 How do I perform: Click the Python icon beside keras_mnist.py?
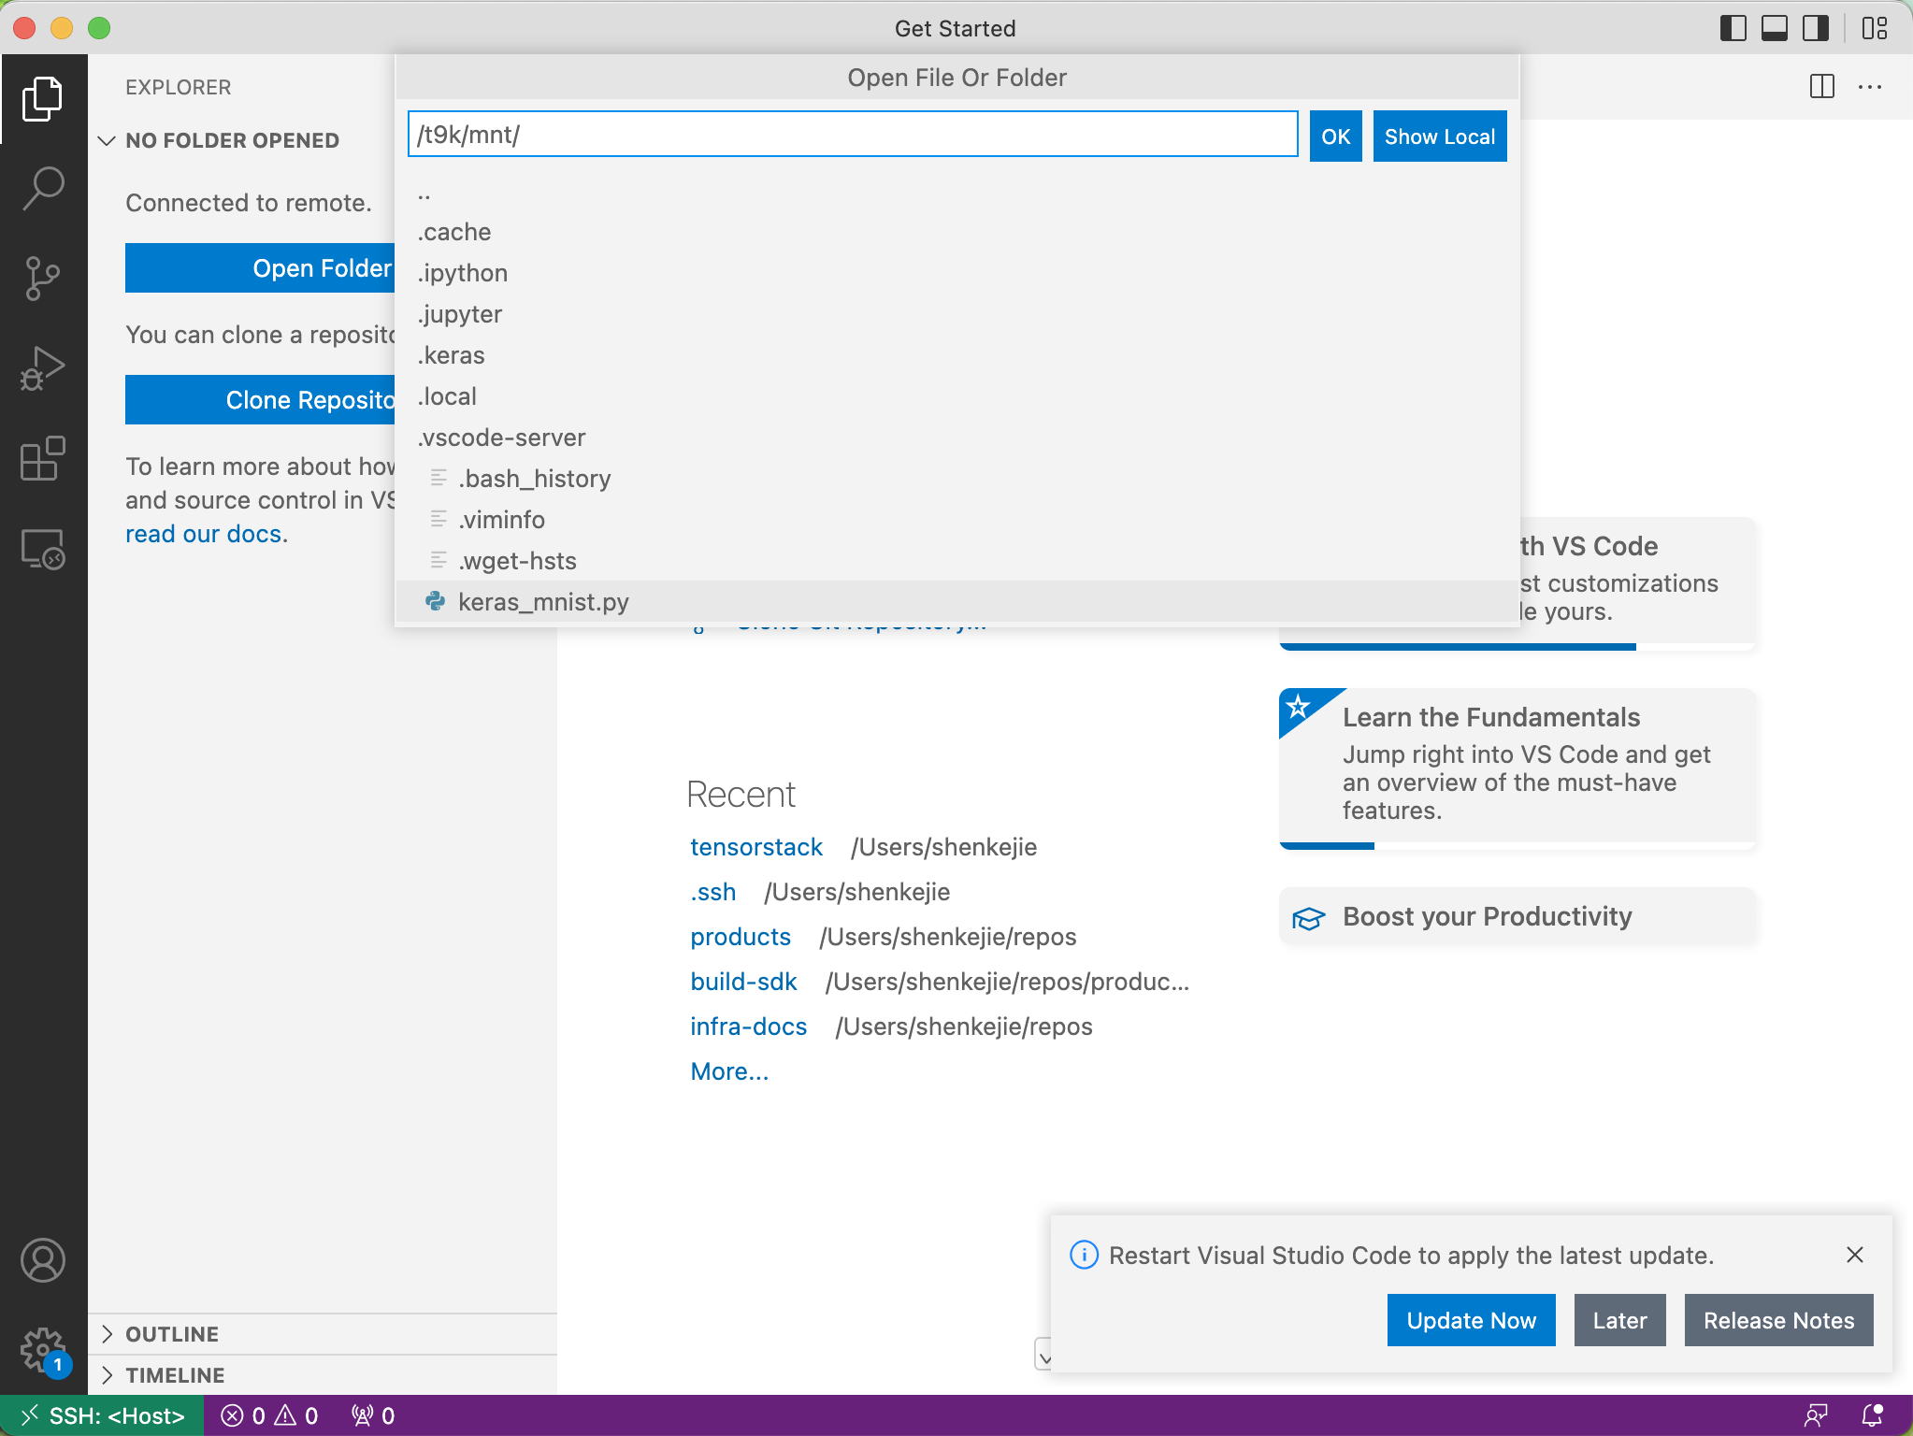click(435, 601)
